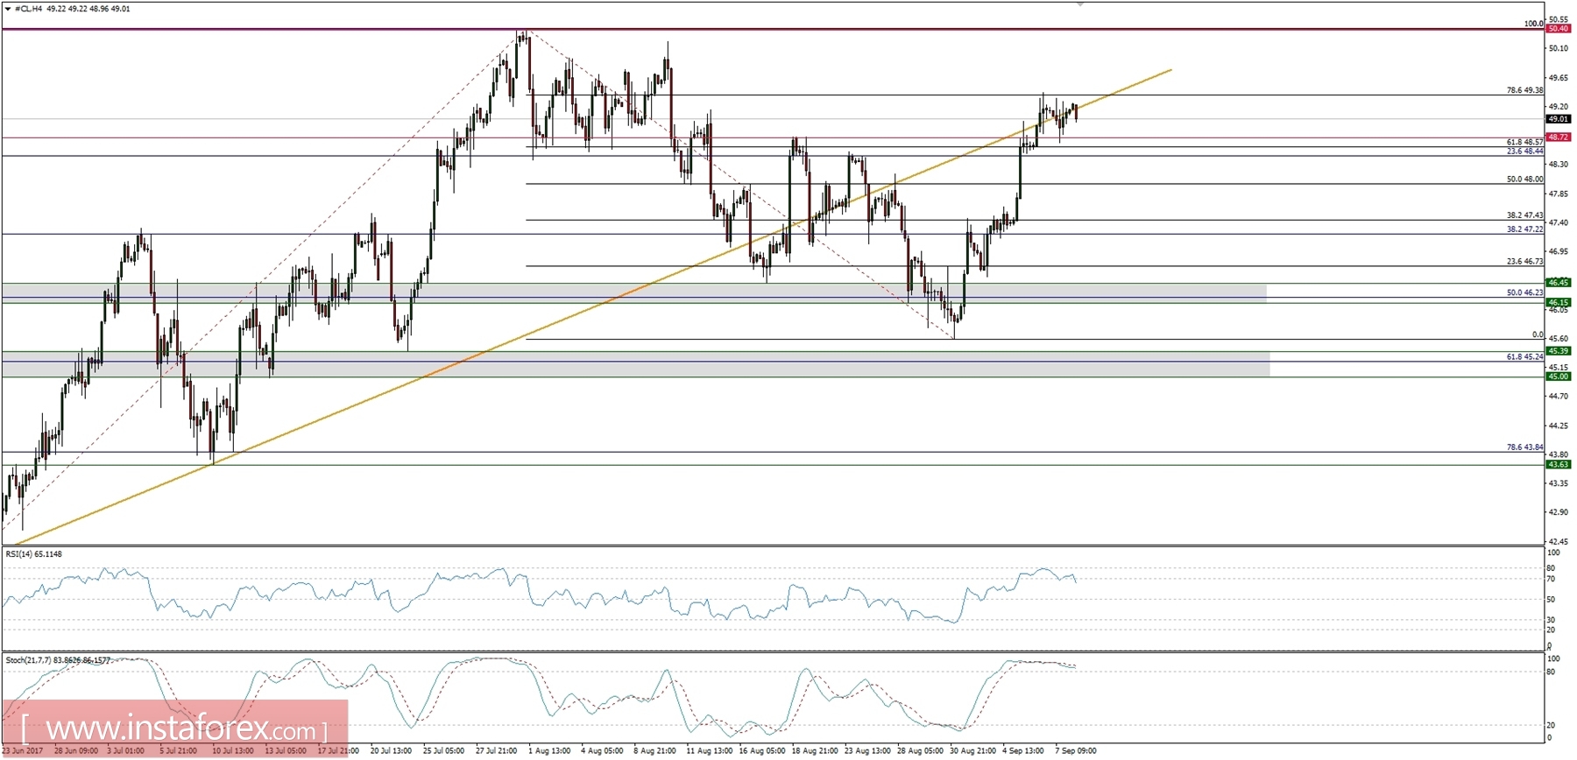Select the Fibonacci label 78.6 49.38

[x=1524, y=90]
